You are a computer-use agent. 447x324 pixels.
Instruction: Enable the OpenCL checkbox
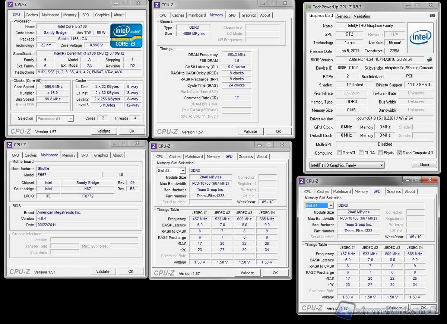coord(339,153)
